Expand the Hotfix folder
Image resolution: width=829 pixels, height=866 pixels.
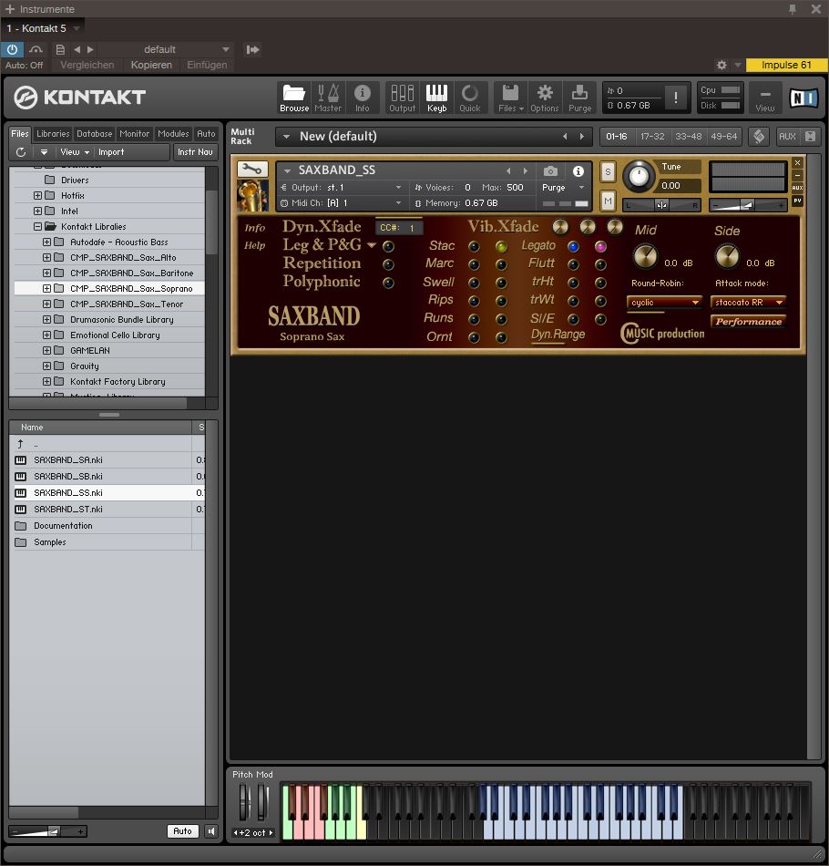37,195
